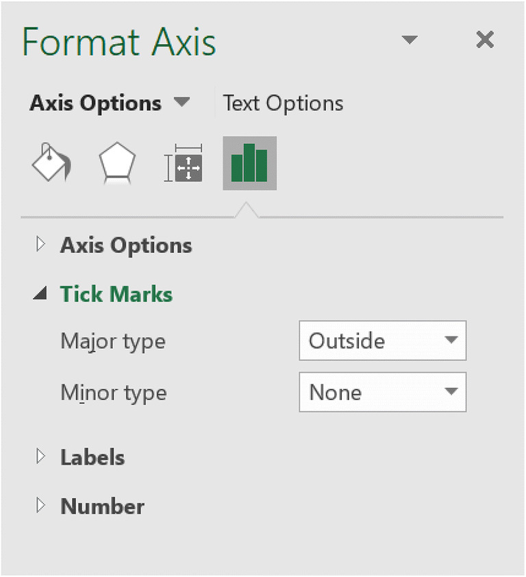Open the arrow beside the Axis Options tab
526x577 pixels.
[181, 103]
